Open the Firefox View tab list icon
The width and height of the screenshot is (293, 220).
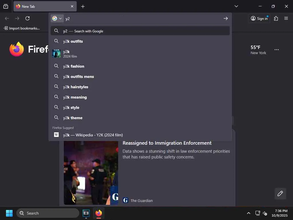6,6
